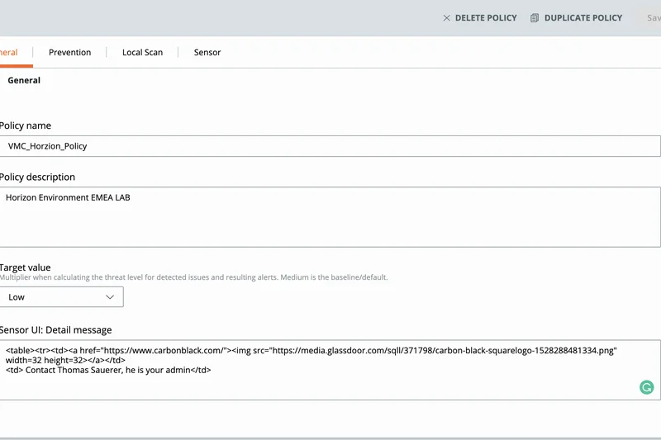The height and width of the screenshot is (440, 661).
Task: Open the Target value Low dropdown
Action: point(61,297)
